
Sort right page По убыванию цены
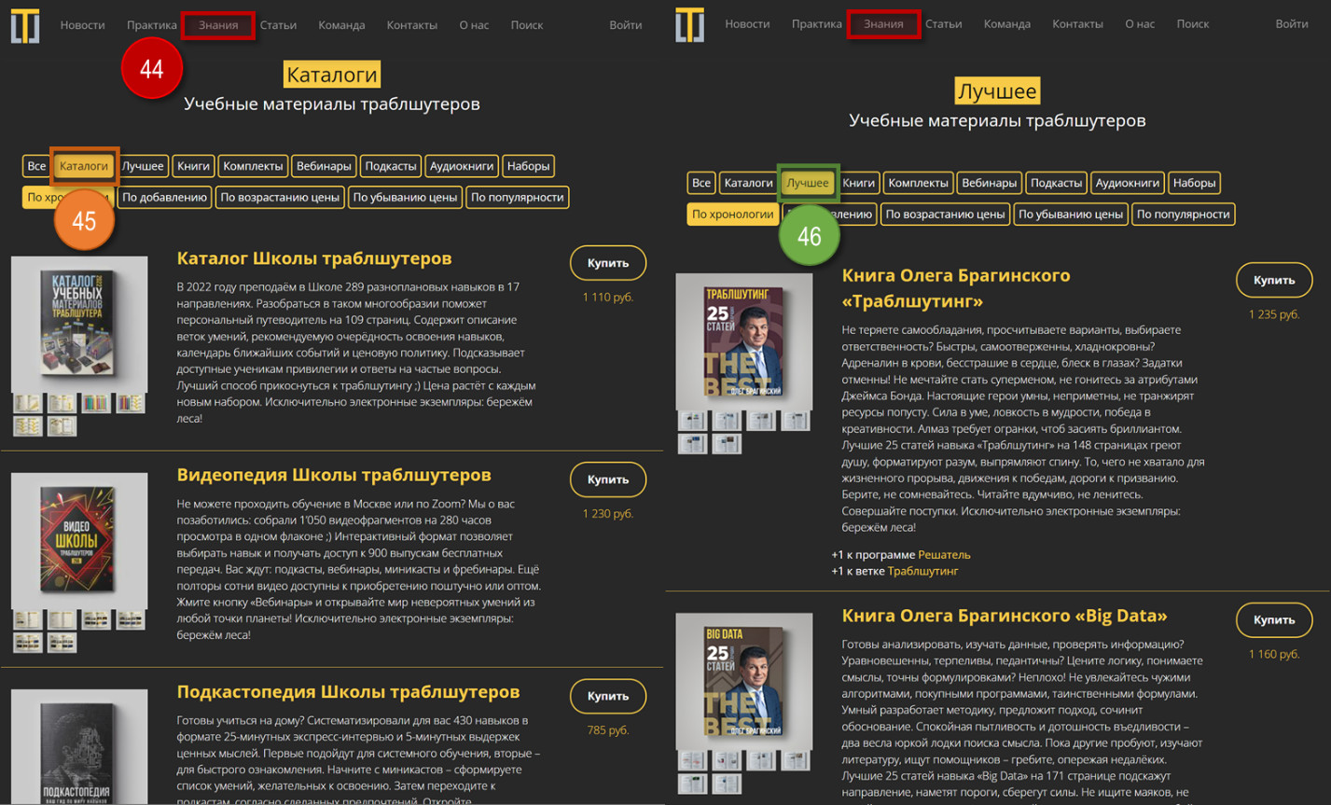coord(1071,214)
